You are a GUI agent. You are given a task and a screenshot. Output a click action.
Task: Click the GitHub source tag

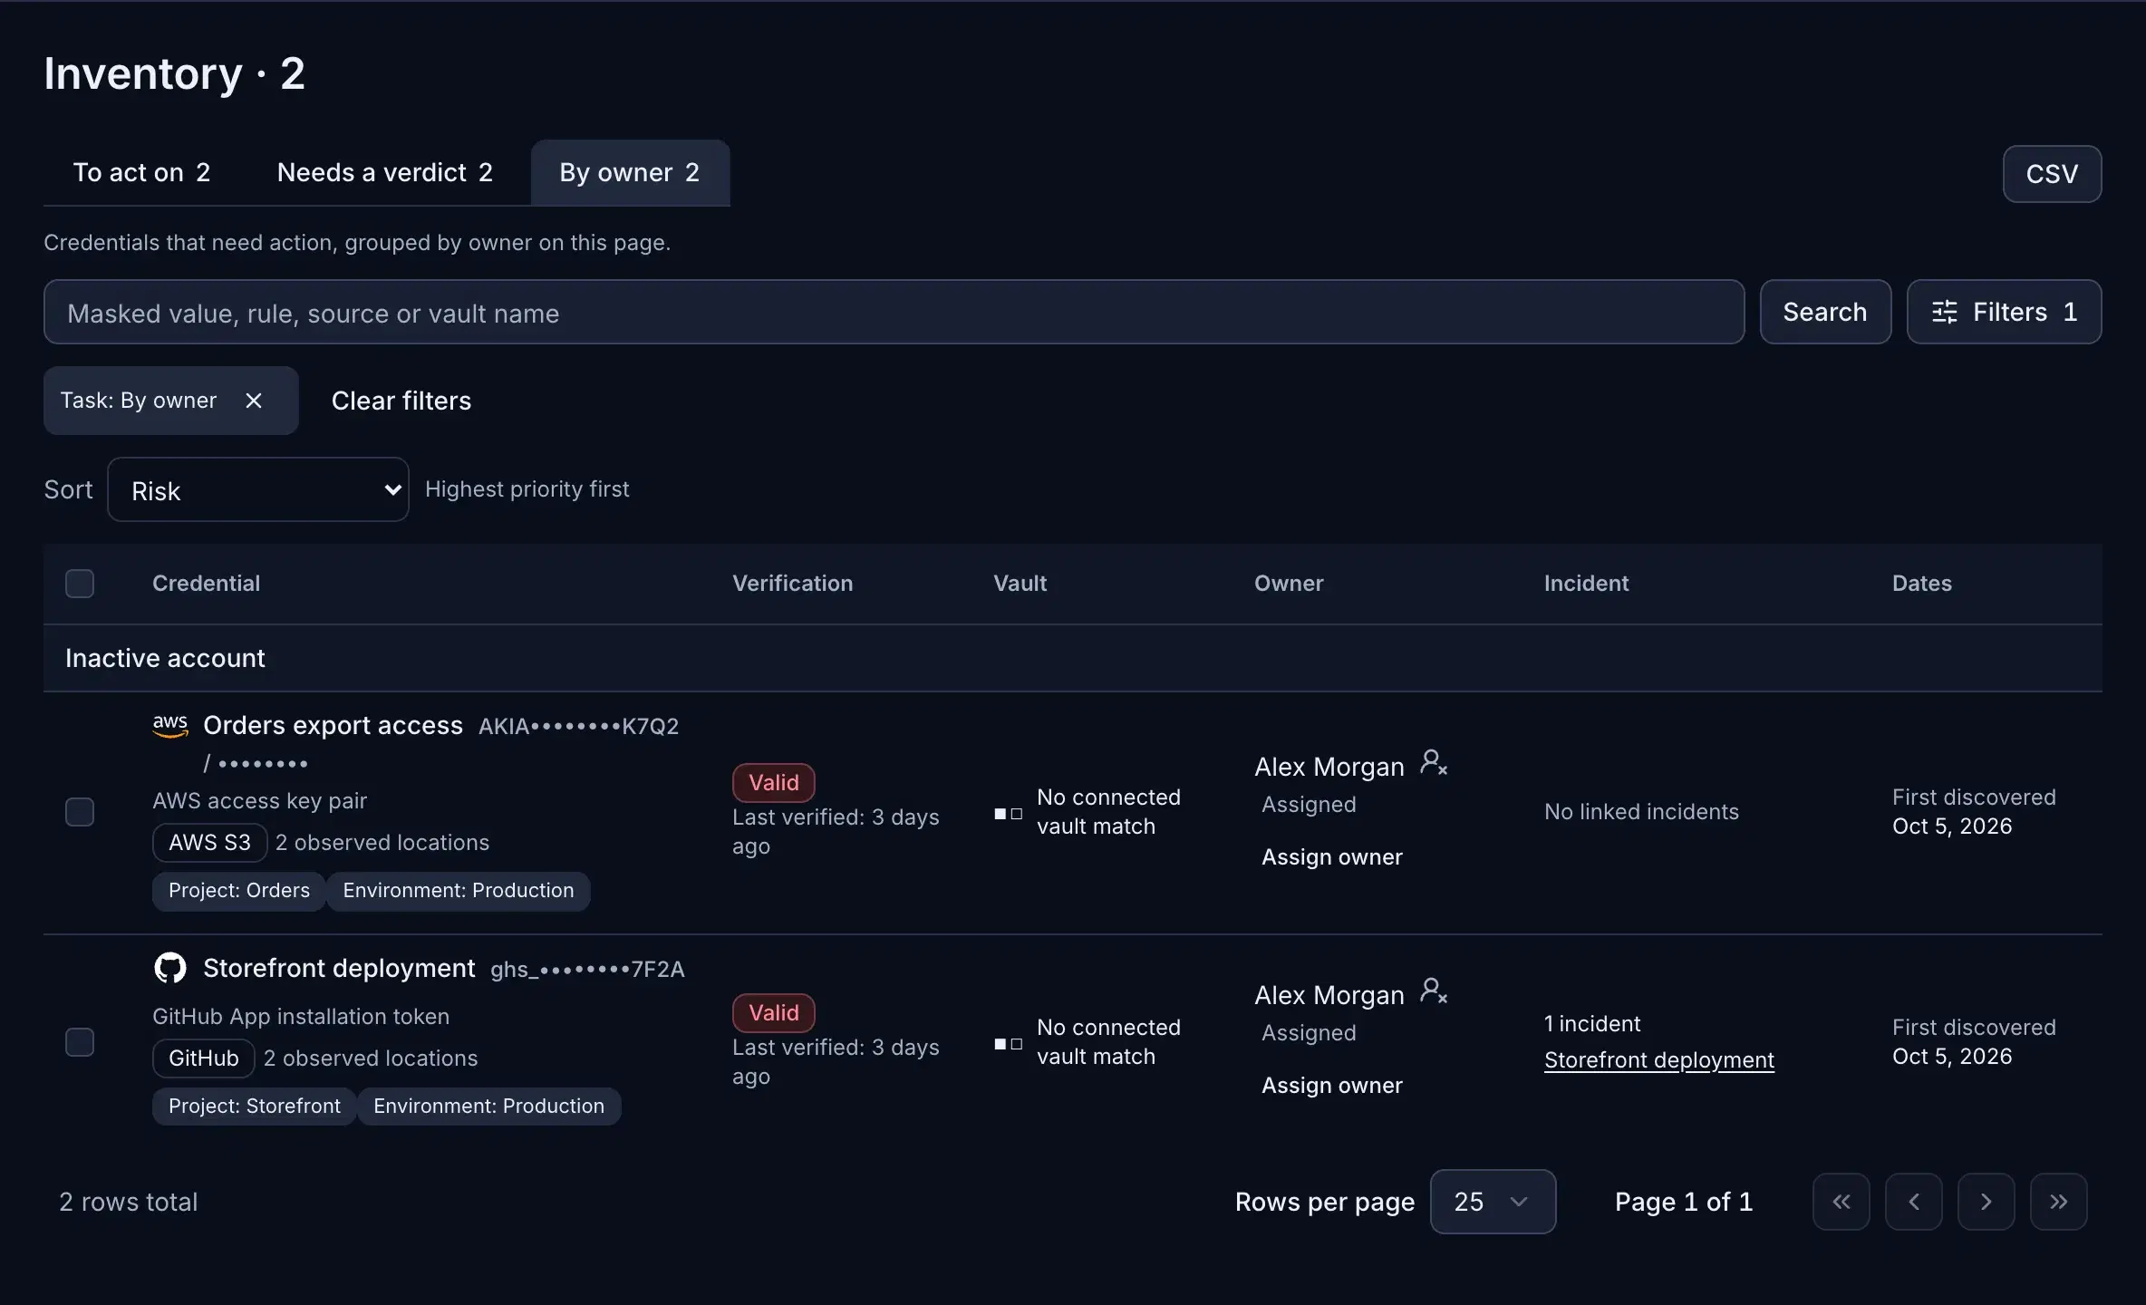[204, 1058]
